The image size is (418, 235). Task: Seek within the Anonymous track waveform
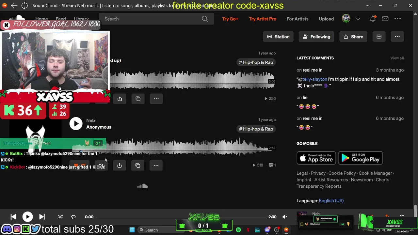[174, 147]
